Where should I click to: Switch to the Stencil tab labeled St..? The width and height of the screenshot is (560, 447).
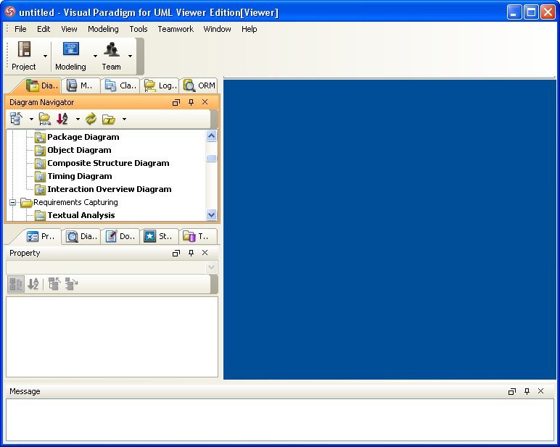(160, 236)
